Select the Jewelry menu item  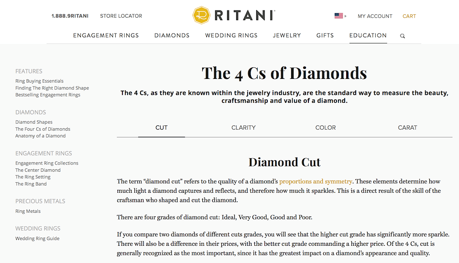pos(287,35)
